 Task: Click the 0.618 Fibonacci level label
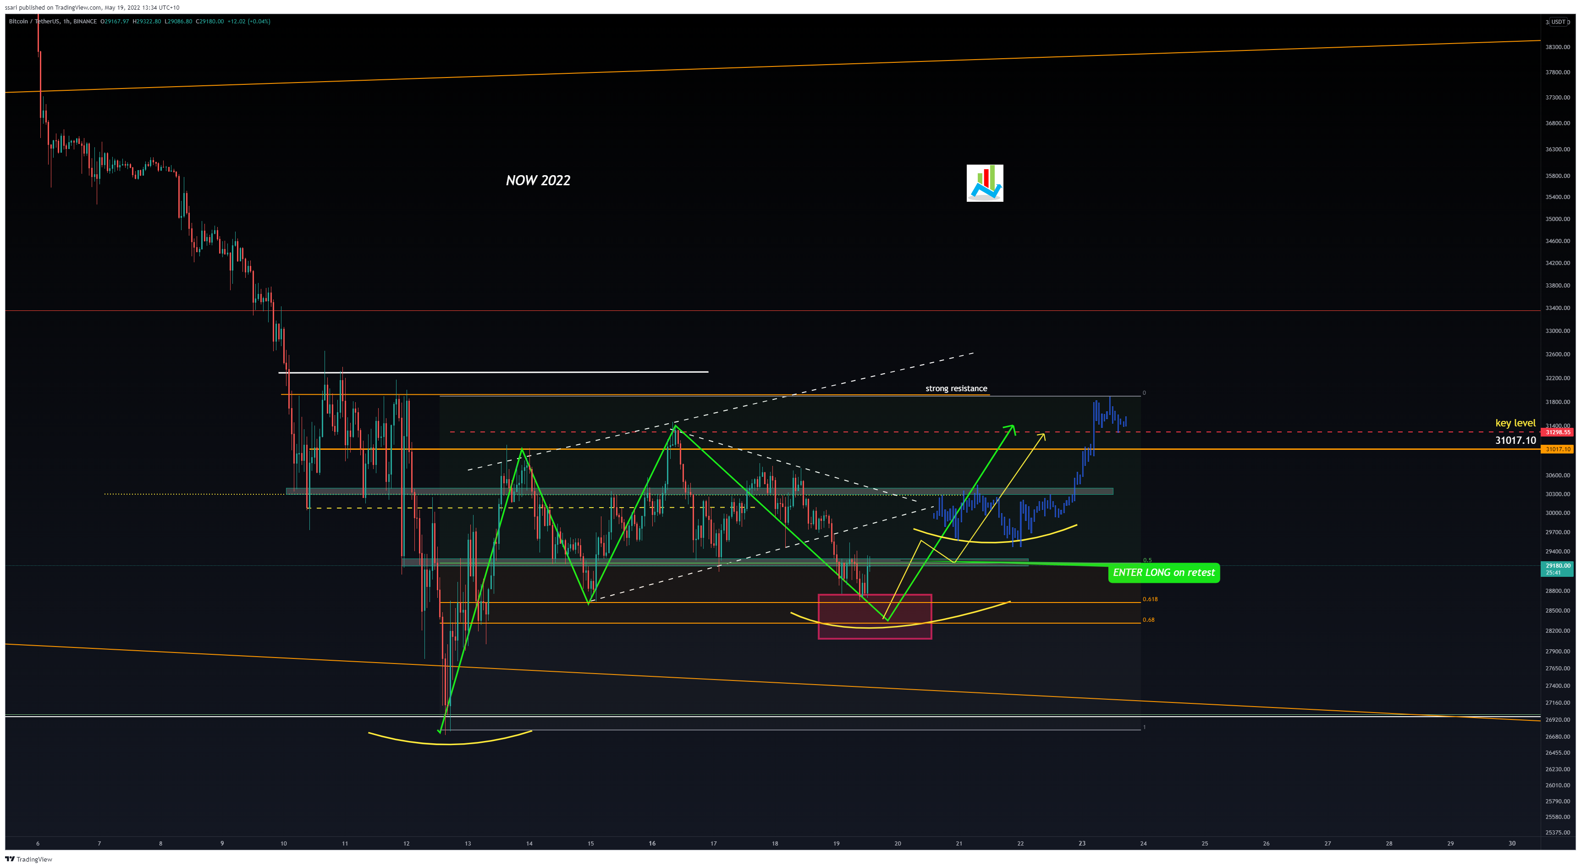(1150, 599)
